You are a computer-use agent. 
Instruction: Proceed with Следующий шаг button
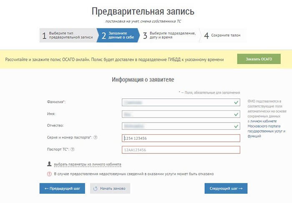coord(226,188)
